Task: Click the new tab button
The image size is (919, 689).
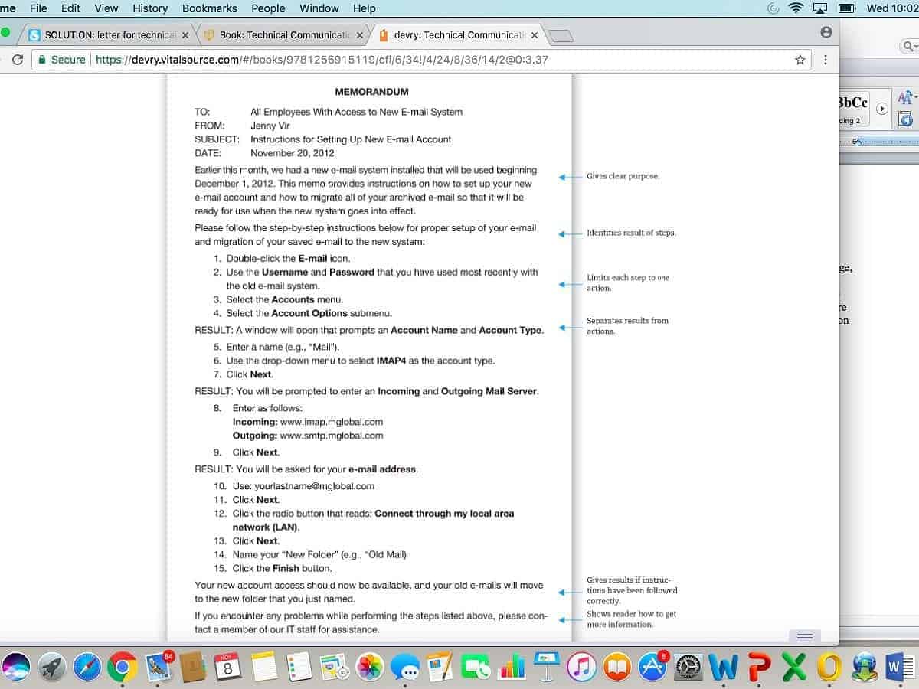Action: pyautogui.click(x=561, y=36)
